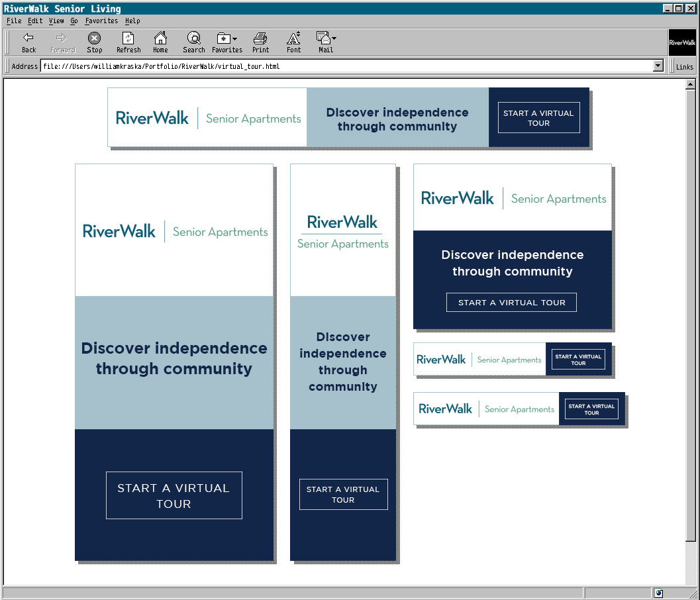Open the View menu

click(56, 21)
